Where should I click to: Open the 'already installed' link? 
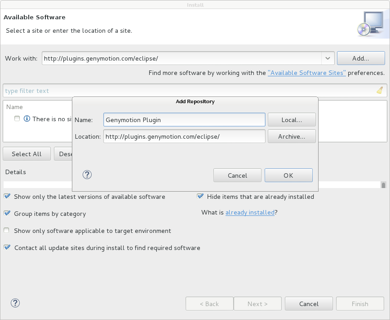(250, 212)
